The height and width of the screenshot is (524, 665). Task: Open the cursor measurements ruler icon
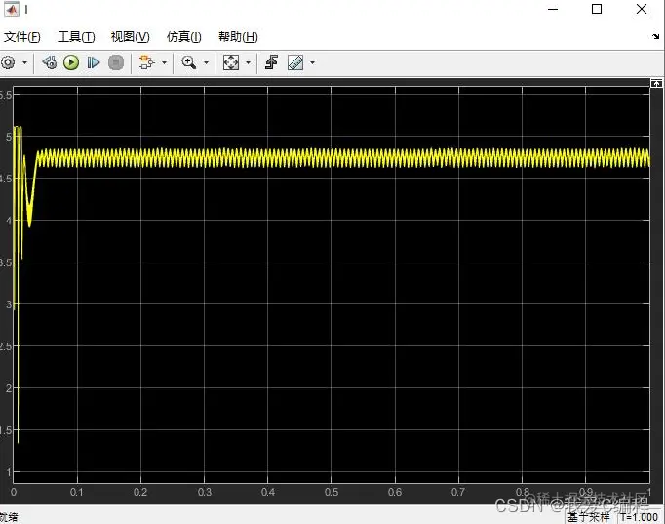(295, 62)
